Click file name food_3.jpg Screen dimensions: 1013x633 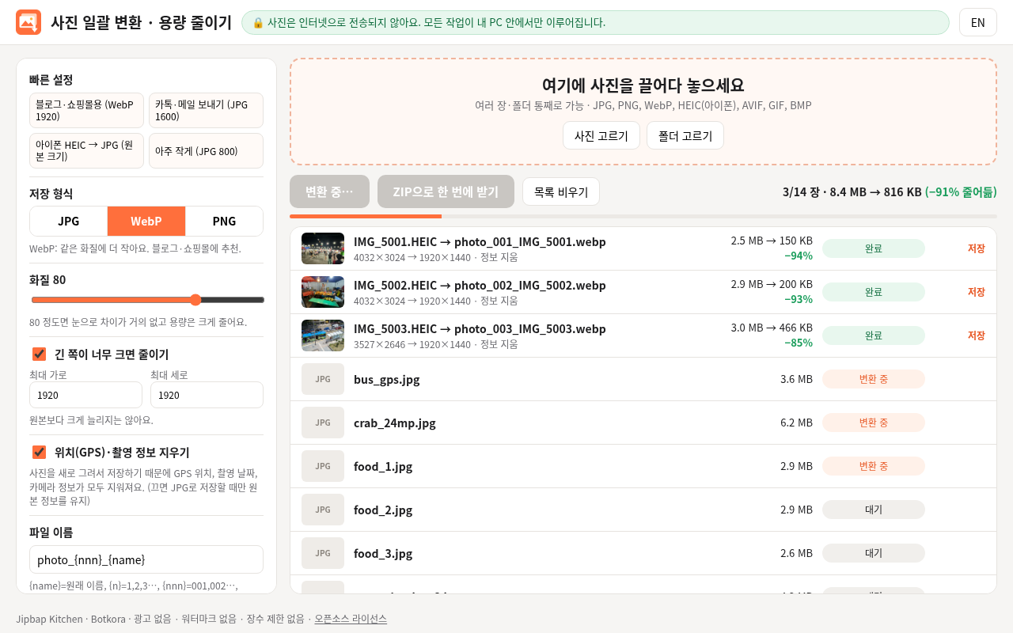coord(383,553)
